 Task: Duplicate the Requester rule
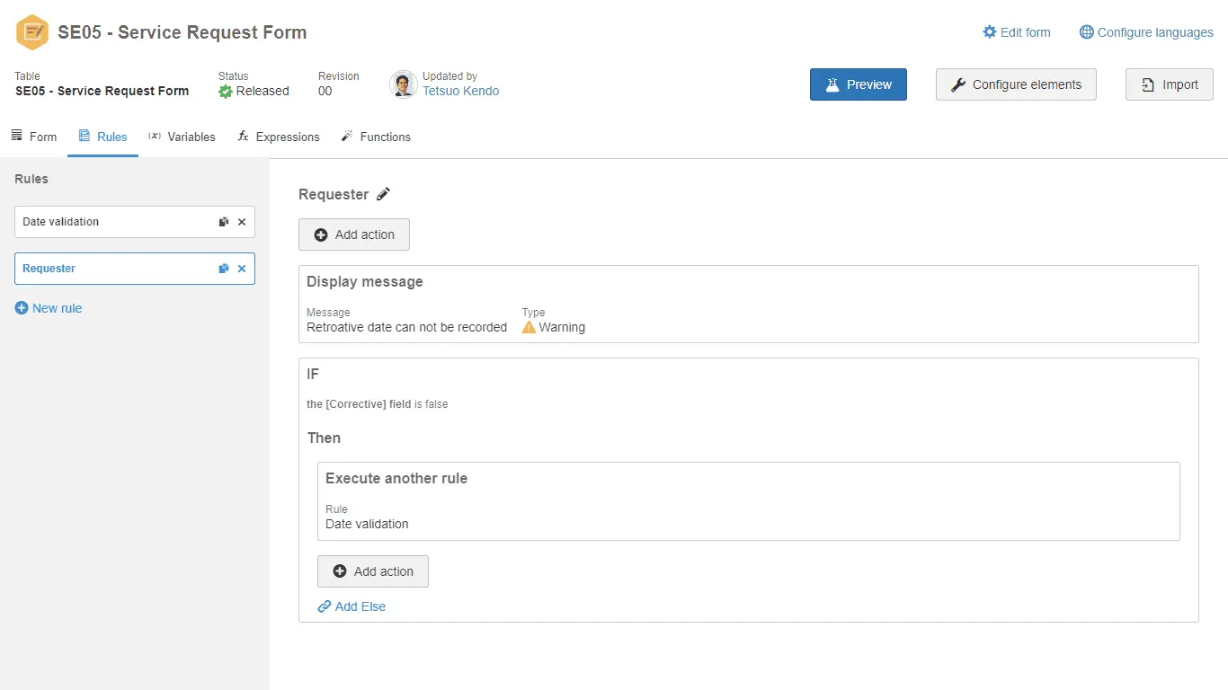[x=224, y=269]
